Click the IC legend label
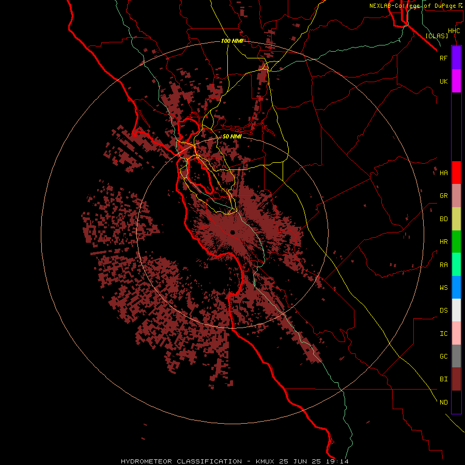 click(443, 334)
